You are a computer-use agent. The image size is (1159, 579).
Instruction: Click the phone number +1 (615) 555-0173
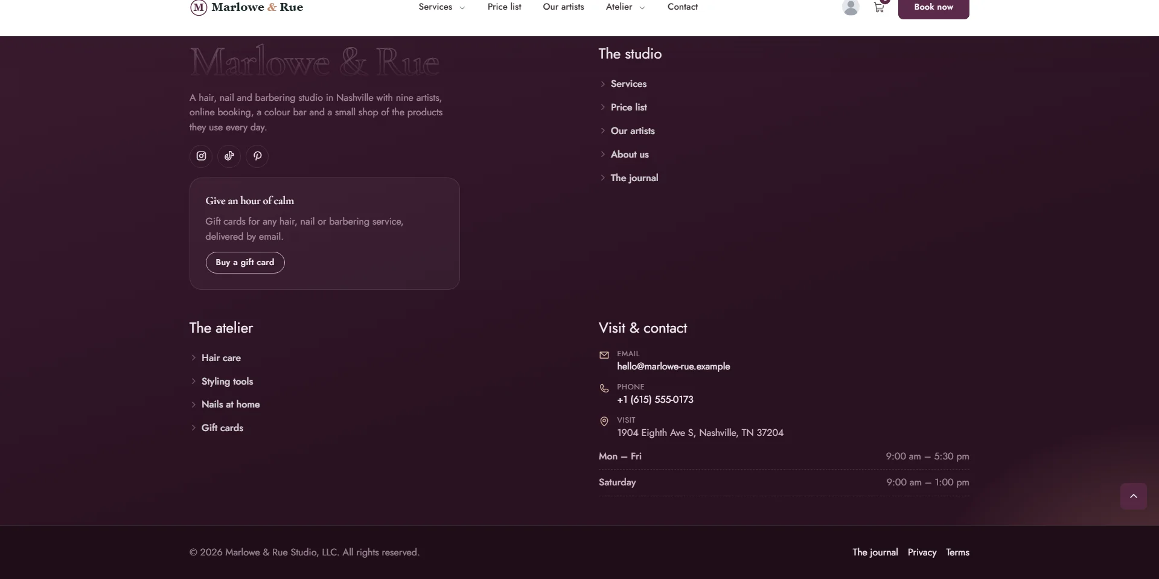[x=655, y=400]
